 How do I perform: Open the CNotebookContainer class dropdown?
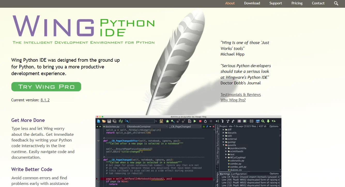(x=147, y=127)
